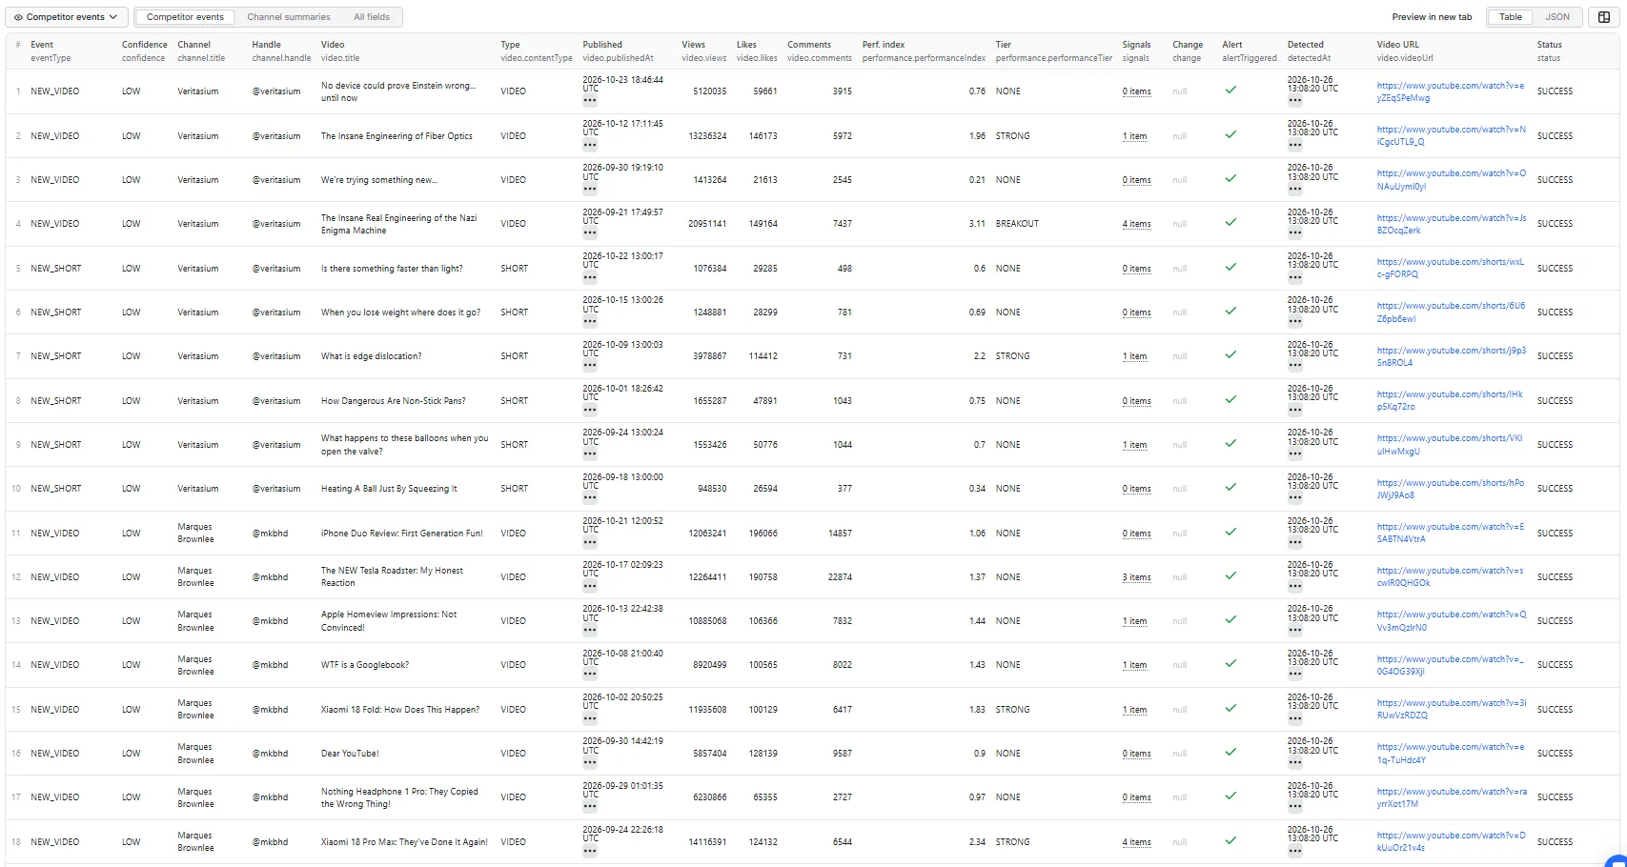Screen dimensions: 1627x867
Task: Expand published date ellipsis for Enigma Machine row
Action: coord(590,233)
